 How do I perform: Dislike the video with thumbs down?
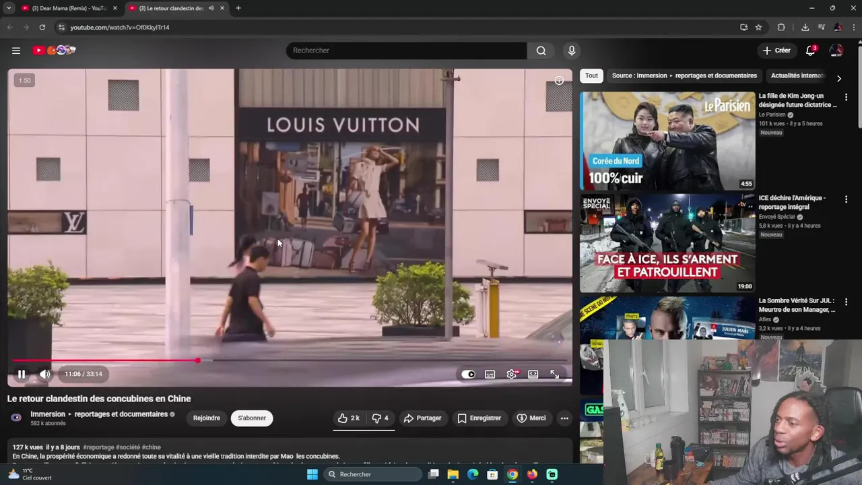pos(380,418)
